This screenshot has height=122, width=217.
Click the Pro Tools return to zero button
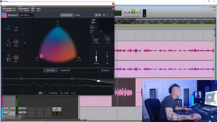pyautogui.click(x=125, y=16)
